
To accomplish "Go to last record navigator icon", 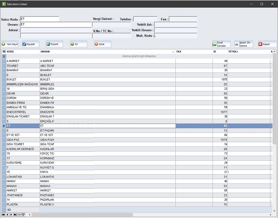I will (15, 215).
